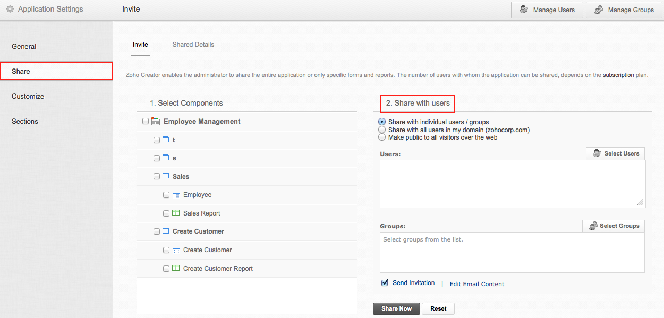Click the Select Groups people icon

click(593, 225)
